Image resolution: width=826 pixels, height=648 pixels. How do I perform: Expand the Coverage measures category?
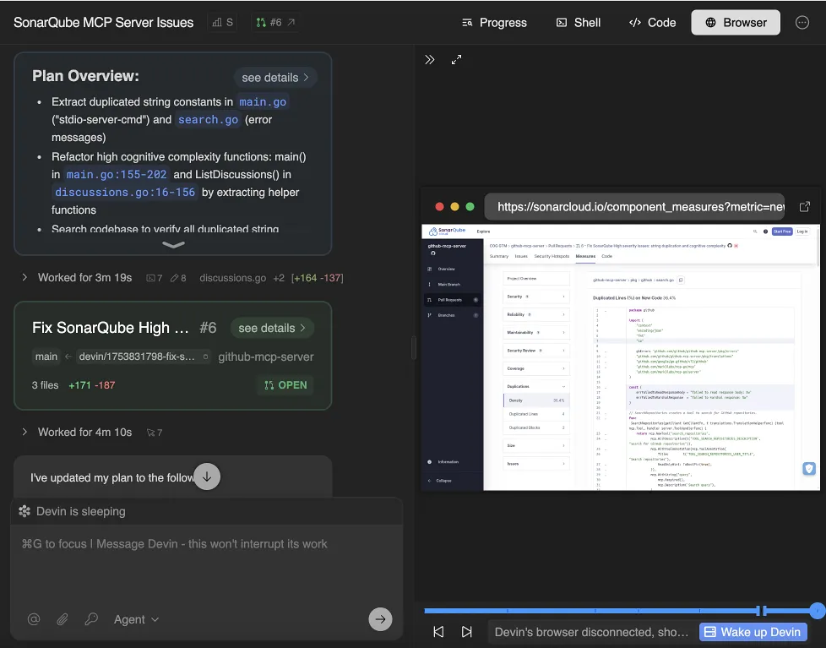(535, 368)
